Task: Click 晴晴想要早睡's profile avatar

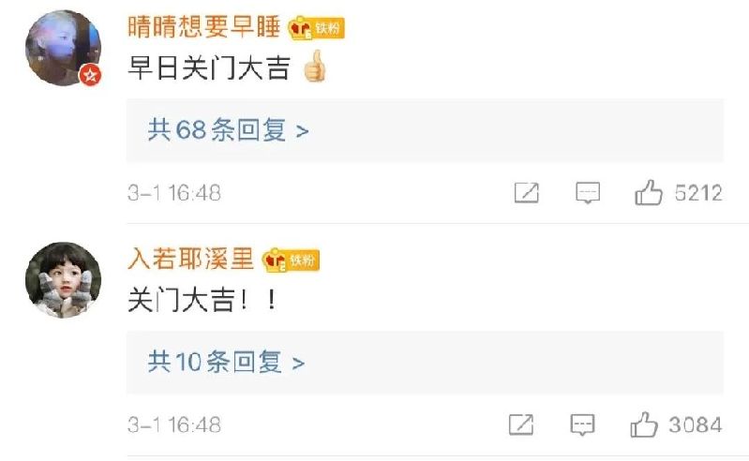Action: (x=63, y=48)
